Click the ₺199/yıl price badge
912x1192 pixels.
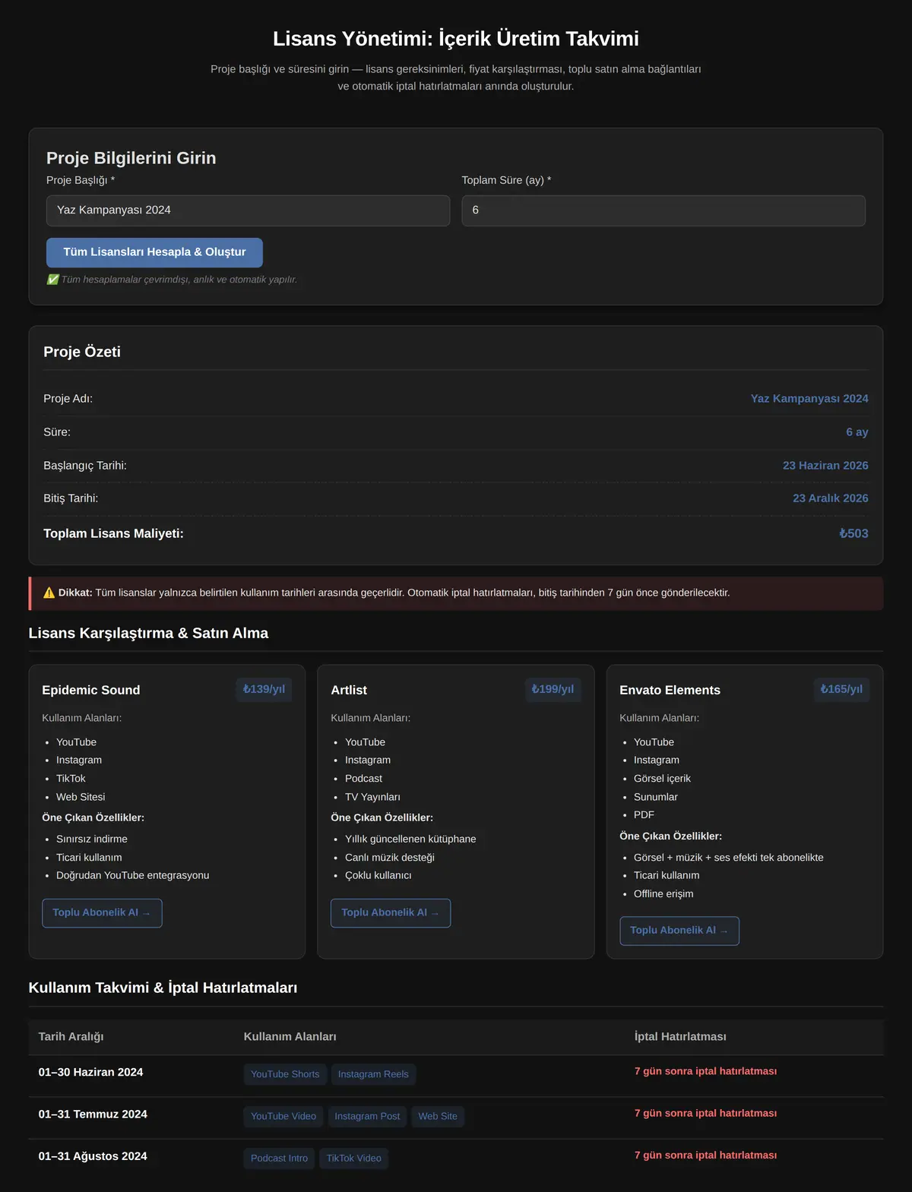click(553, 689)
